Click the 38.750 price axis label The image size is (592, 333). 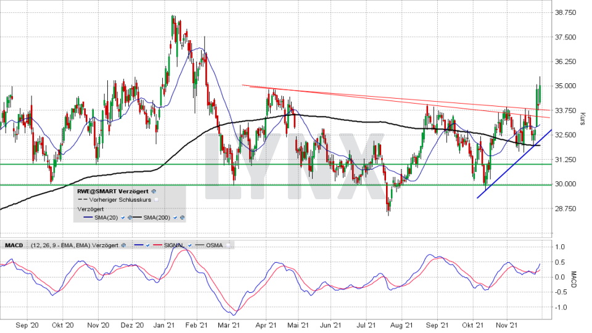pyautogui.click(x=565, y=12)
